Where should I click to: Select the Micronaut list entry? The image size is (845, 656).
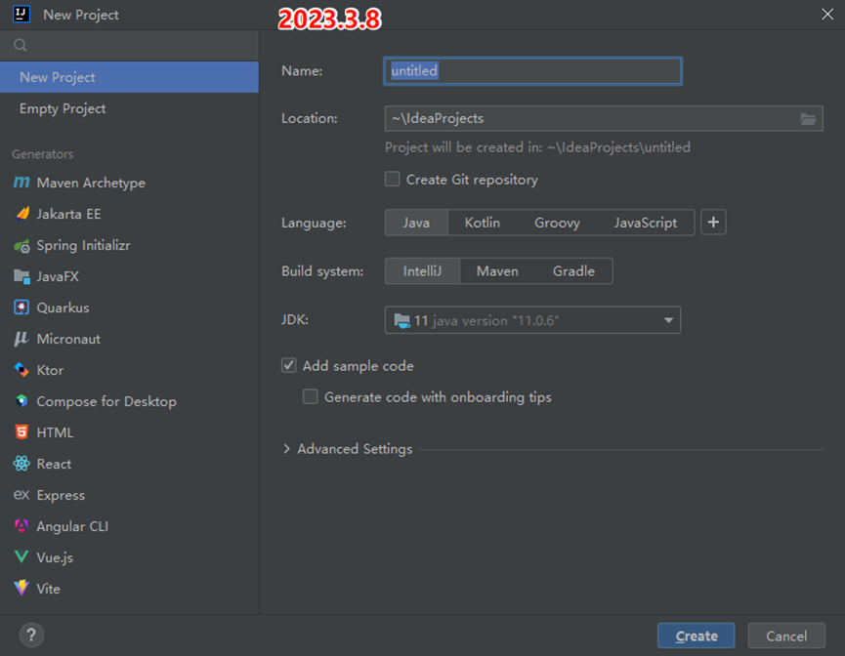click(x=129, y=339)
